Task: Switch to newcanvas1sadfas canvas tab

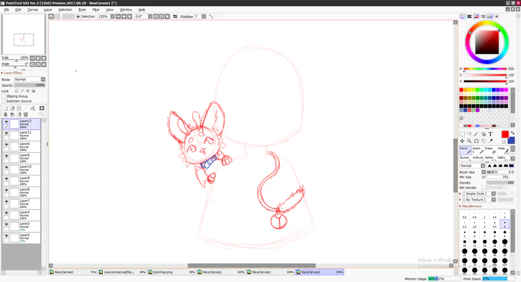Action: coord(122,272)
